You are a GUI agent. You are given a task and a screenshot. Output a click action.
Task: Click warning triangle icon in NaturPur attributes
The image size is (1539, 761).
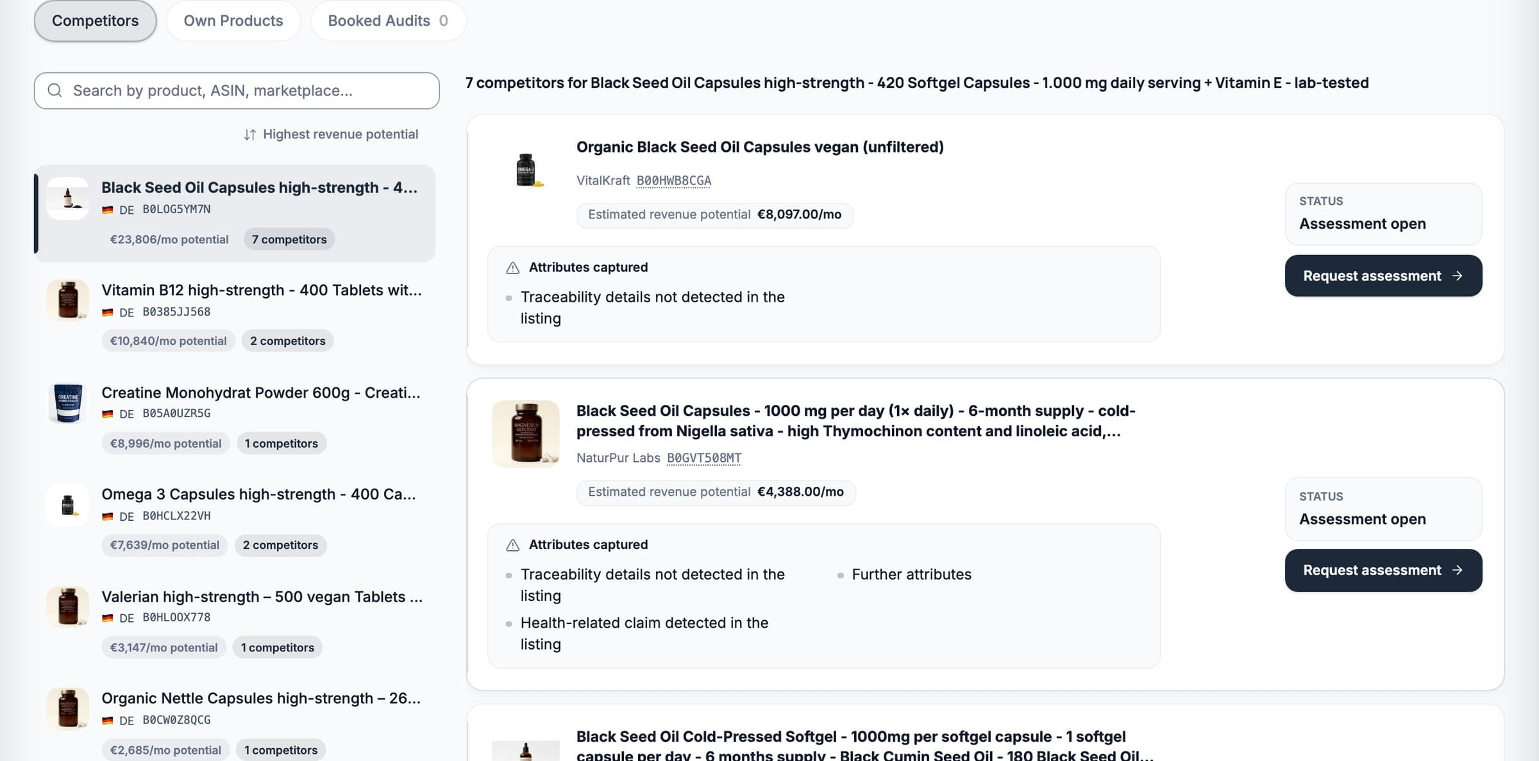(x=512, y=545)
